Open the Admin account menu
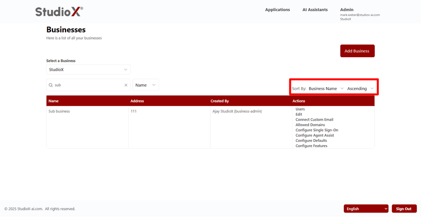Viewport: 421px width, 217px height. click(347, 10)
